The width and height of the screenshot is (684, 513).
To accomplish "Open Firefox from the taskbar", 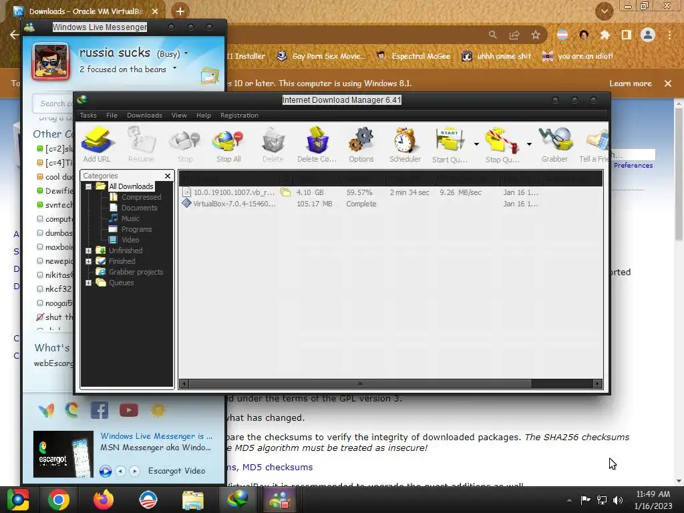I will tap(103, 500).
